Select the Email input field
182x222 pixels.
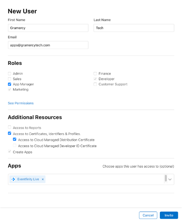click(x=48, y=45)
